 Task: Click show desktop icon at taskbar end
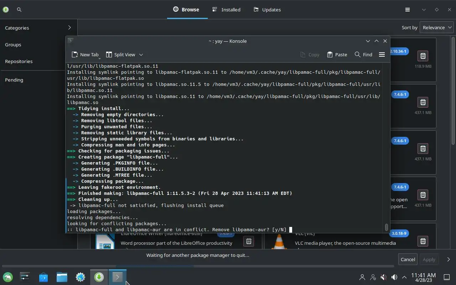tap(446, 277)
